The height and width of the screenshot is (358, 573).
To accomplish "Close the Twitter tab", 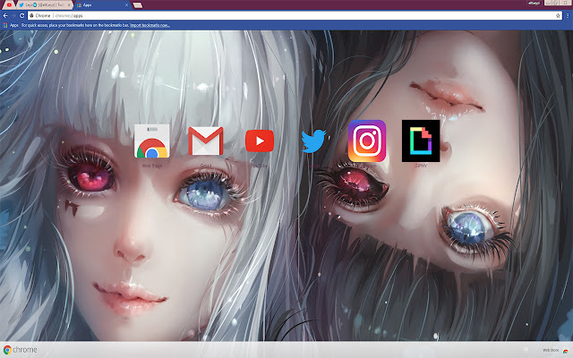I will [x=69, y=5].
